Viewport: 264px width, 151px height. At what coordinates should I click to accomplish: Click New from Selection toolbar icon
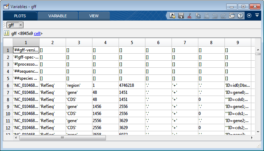click(172, 16)
